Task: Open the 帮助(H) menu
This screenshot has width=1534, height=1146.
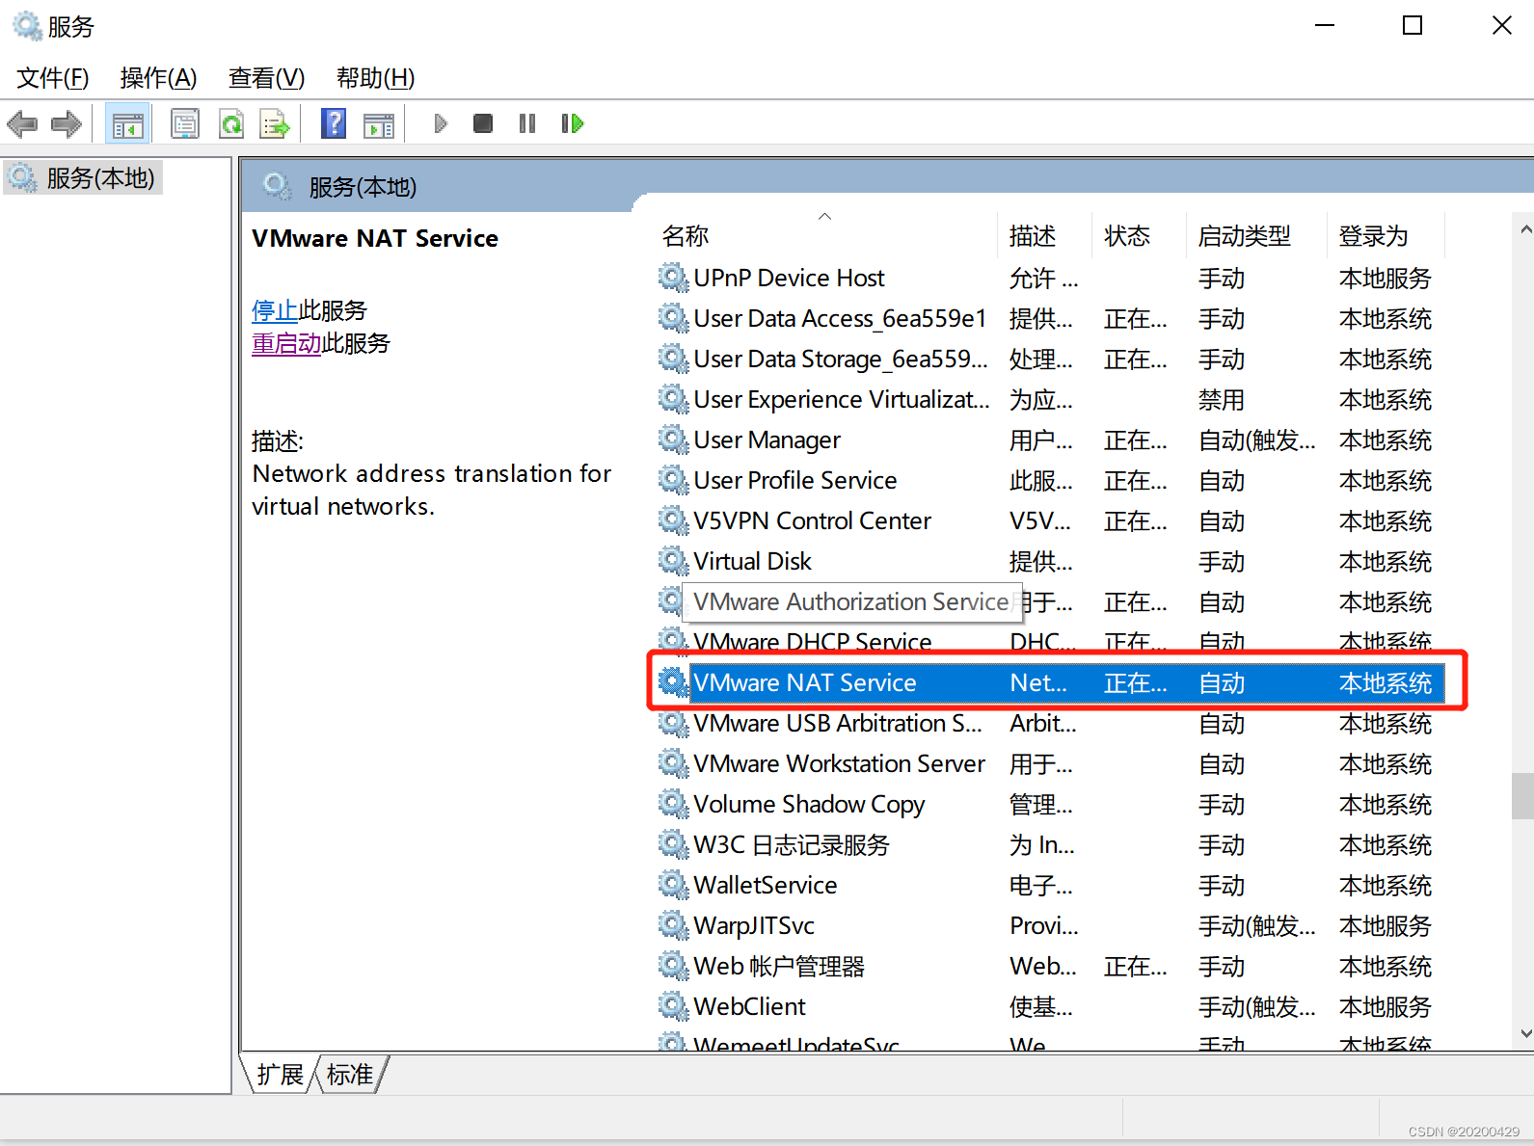Action: click(375, 78)
